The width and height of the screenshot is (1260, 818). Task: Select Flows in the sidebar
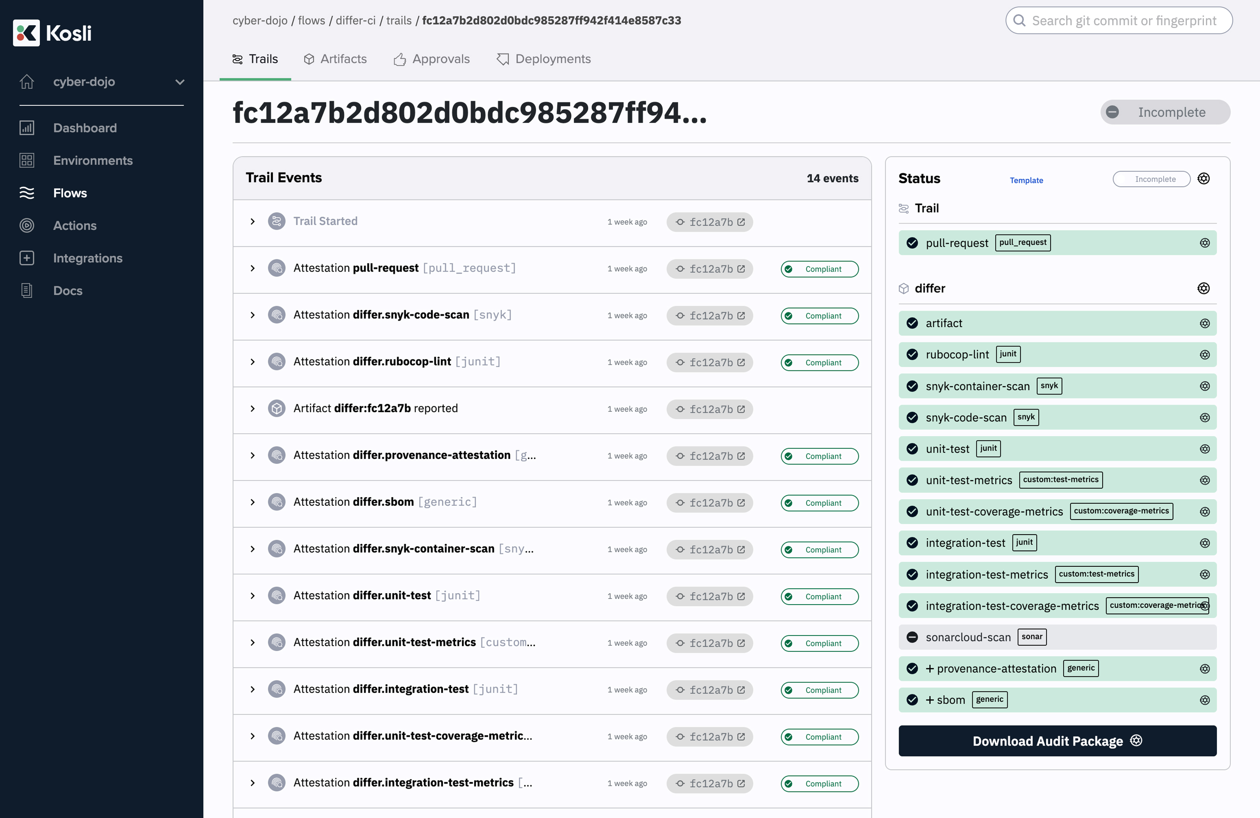(x=70, y=193)
